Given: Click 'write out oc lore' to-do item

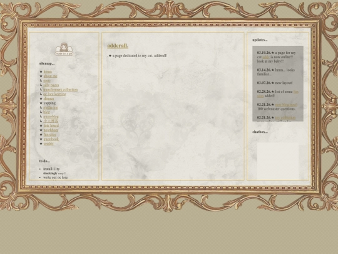Looking at the screenshot, I should pyautogui.click(x=56, y=177).
